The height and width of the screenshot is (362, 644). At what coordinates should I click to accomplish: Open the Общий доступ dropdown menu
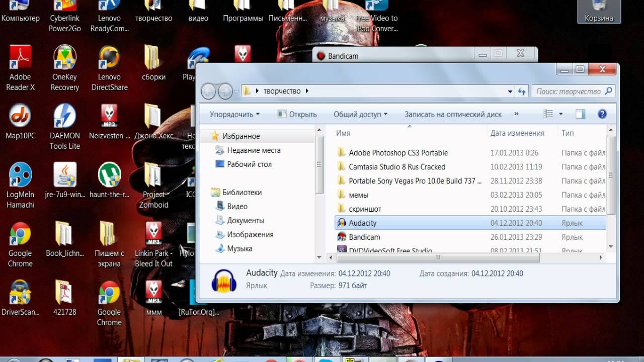(361, 114)
